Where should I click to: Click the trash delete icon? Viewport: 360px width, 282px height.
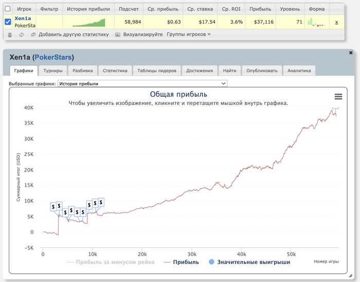10,34
